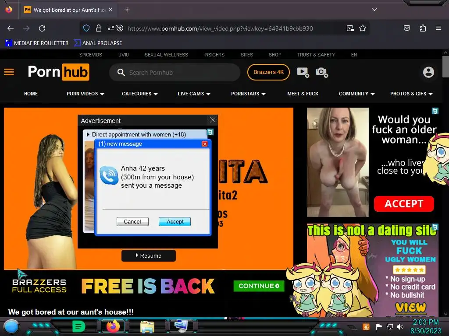Click the green CONTINUE button
The width and height of the screenshot is (449, 336).
click(259, 286)
